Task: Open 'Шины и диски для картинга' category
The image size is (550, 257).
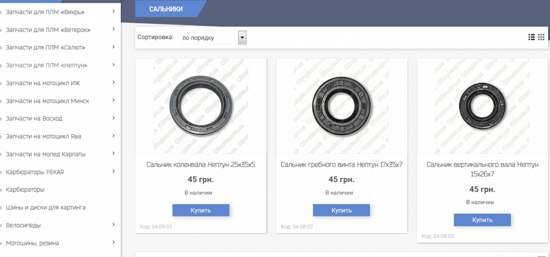Action: pos(46,208)
